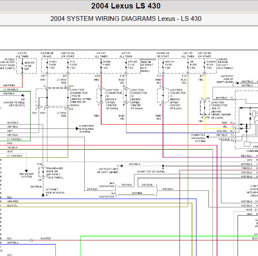Viewport: 258px width, 256px height.
Task: Click the JUNCTION CONNECTOR 16 & 17 label
Action: click(x=221, y=110)
